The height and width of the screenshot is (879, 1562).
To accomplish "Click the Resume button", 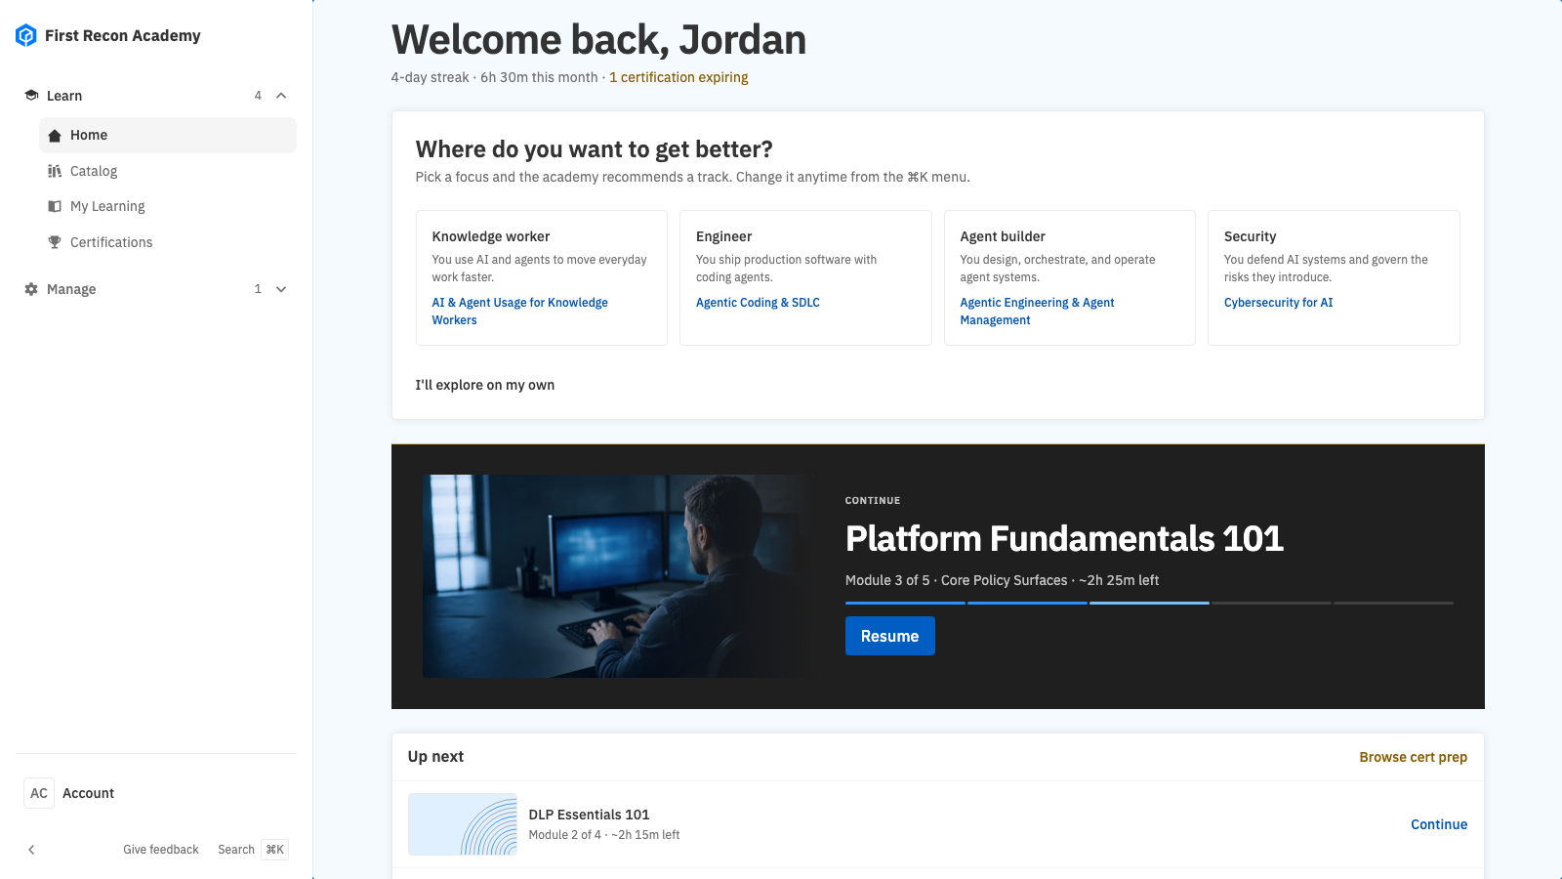I will [890, 636].
